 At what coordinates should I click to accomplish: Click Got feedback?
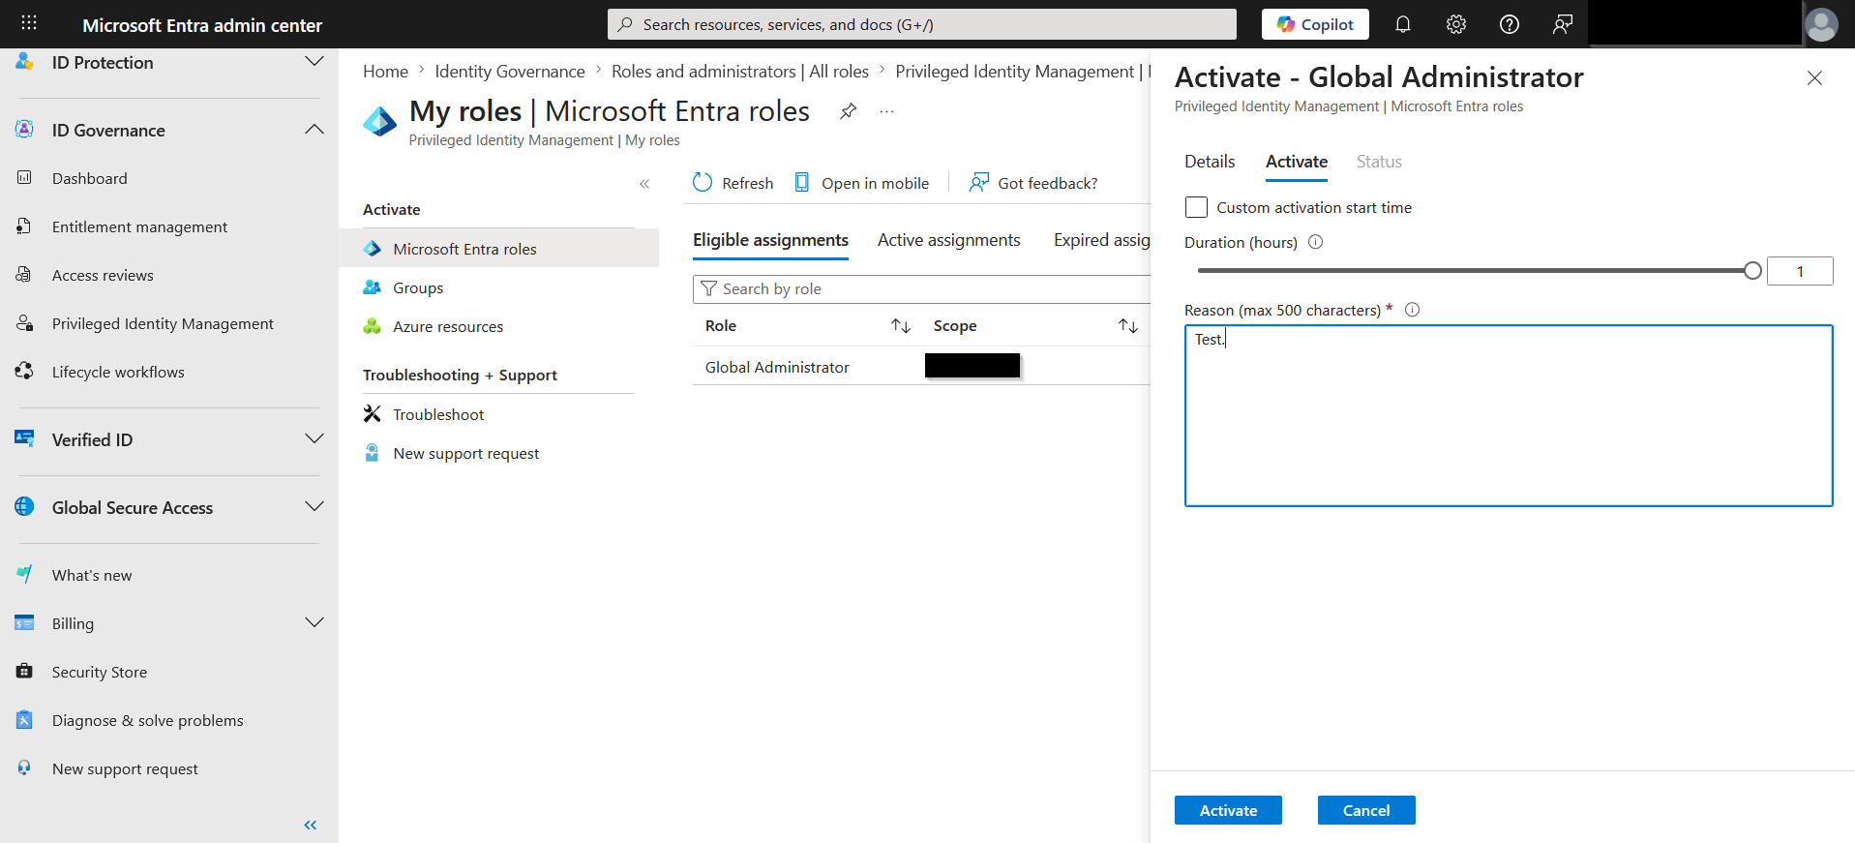[x=1033, y=183]
